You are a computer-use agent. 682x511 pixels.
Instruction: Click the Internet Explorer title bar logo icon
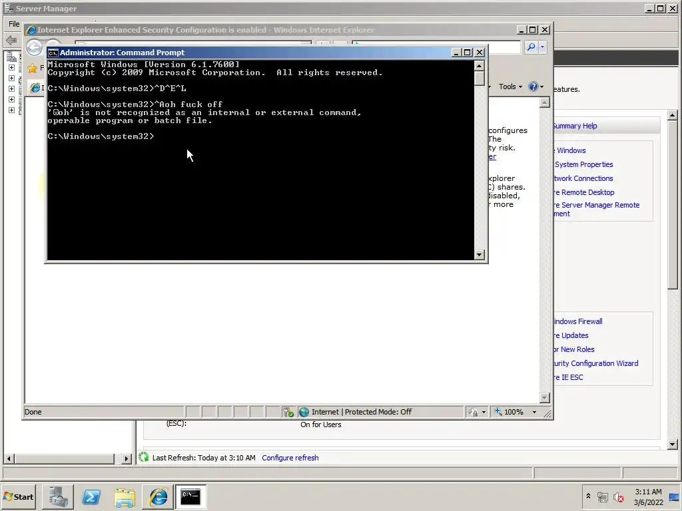(x=31, y=30)
